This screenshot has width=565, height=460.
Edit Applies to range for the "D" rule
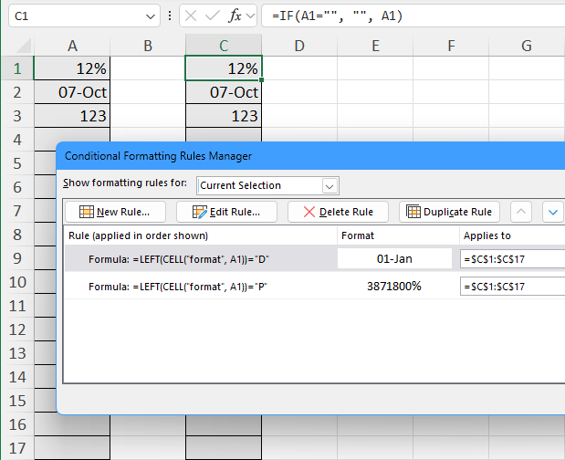point(513,259)
